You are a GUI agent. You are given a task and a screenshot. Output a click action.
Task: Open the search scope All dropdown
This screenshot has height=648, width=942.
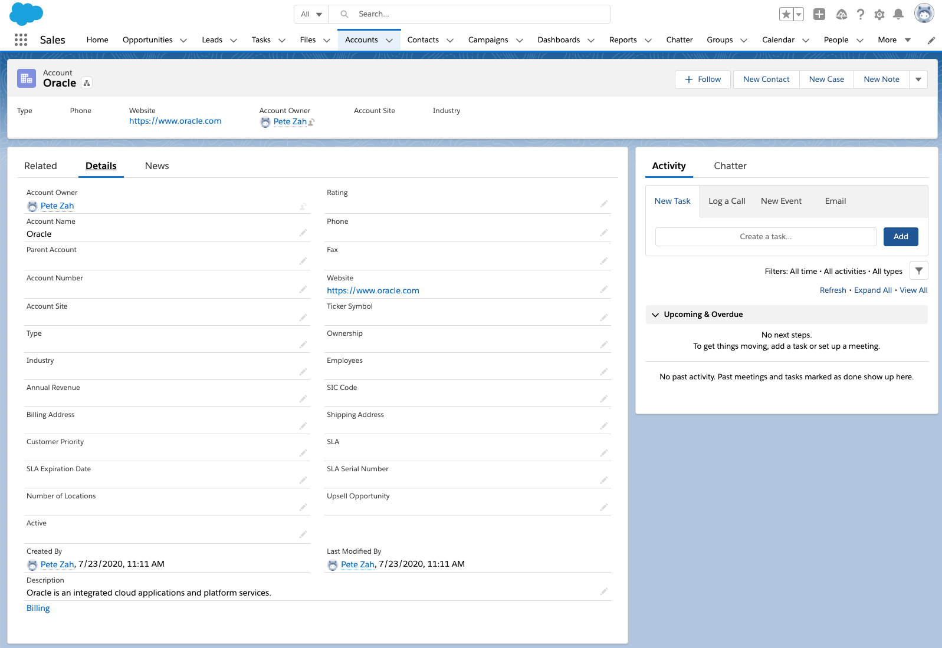click(x=311, y=14)
